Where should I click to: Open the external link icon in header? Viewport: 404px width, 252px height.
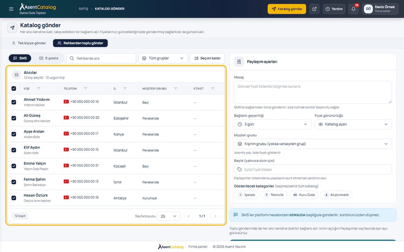coord(314,9)
